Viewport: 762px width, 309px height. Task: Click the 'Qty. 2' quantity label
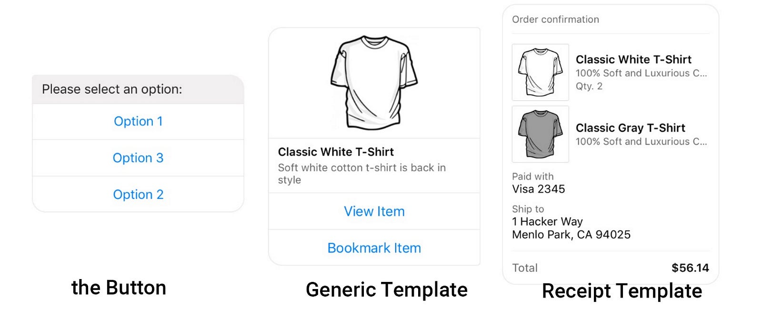pyautogui.click(x=589, y=86)
